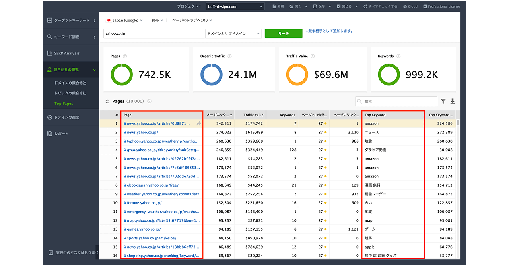Click the +競争相手として追加します link
Image resolution: width=509 pixels, height=266 pixels.
(329, 31)
